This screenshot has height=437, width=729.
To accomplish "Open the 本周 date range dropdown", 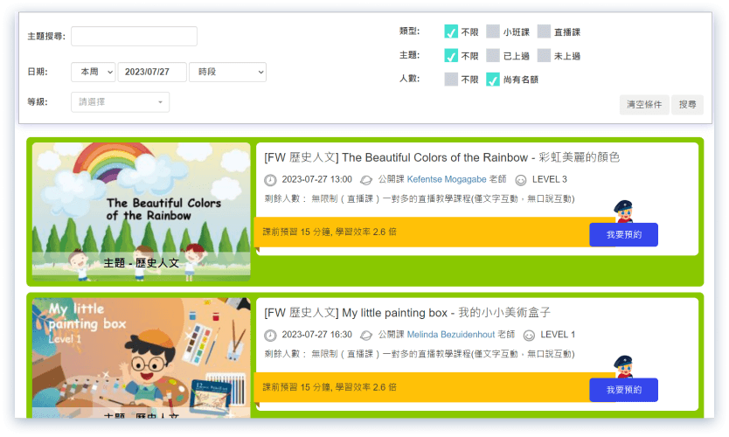I will pos(94,72).
